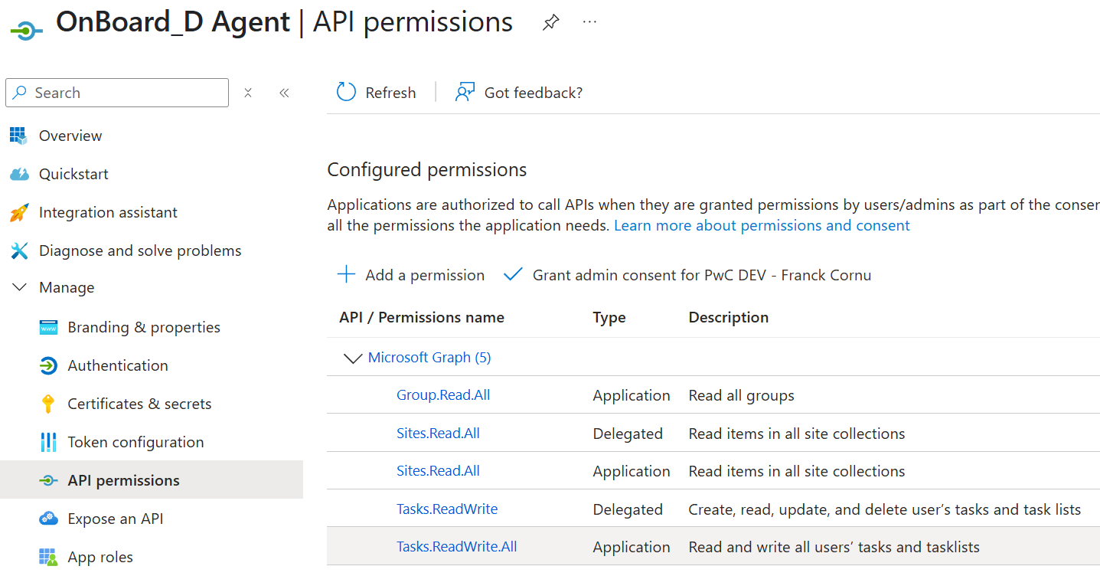Open the Delegated Sites.Read.All permission link
This screenshot has height=576, width=1100.
tap(438, 434)
